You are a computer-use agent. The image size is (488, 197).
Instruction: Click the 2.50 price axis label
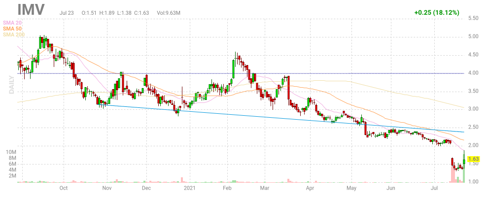[473, 128]
